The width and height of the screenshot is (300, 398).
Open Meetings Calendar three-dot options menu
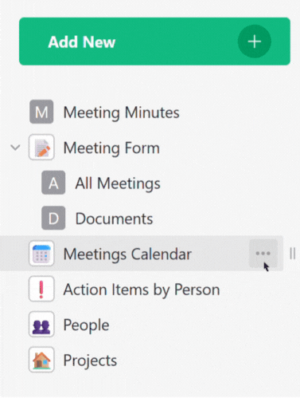coord(263,254)
